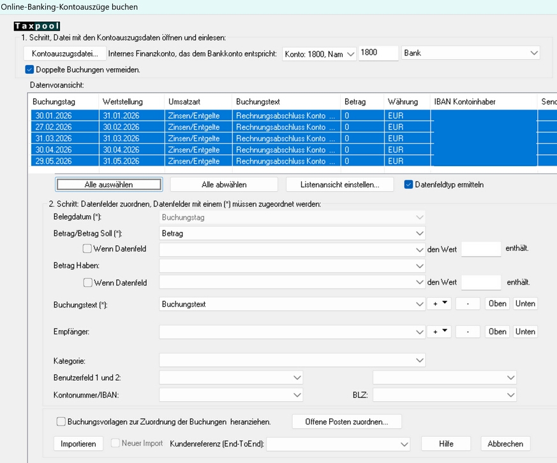
Task: Click the 1800 account number field
Action: click(x=378, y=53)
